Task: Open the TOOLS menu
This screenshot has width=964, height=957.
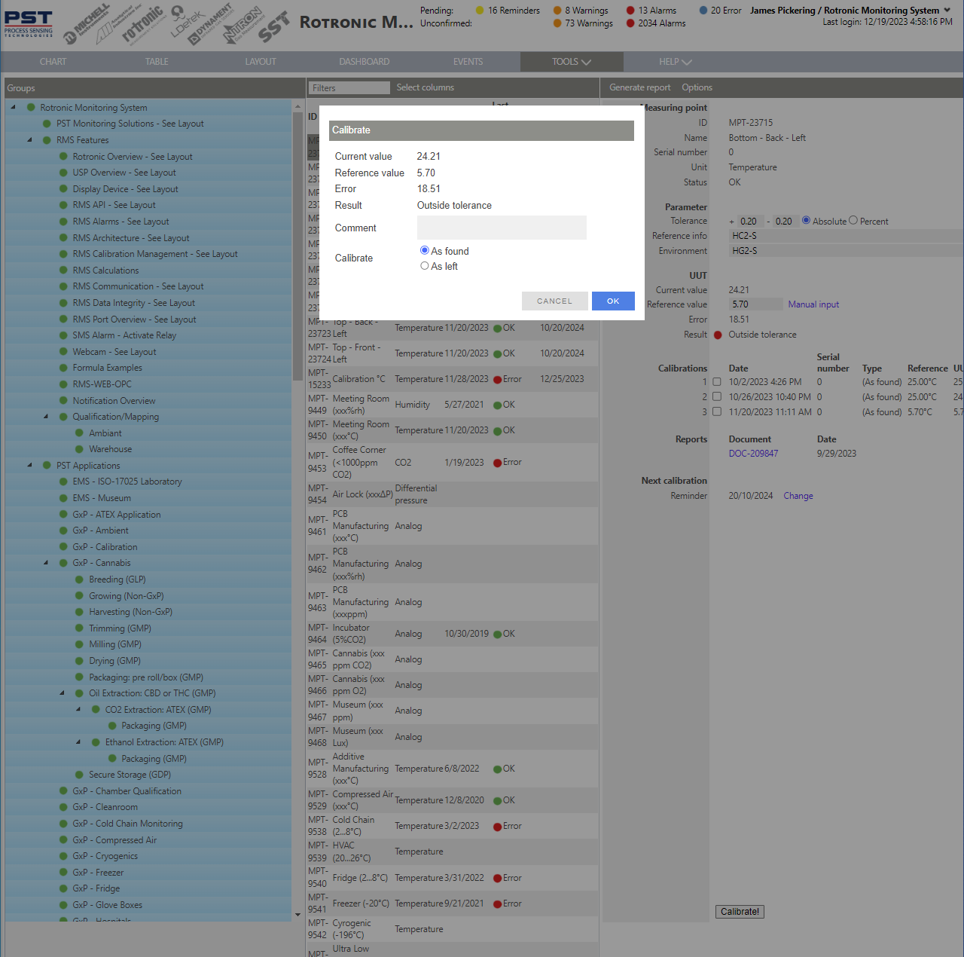Action: click(572, 62)
